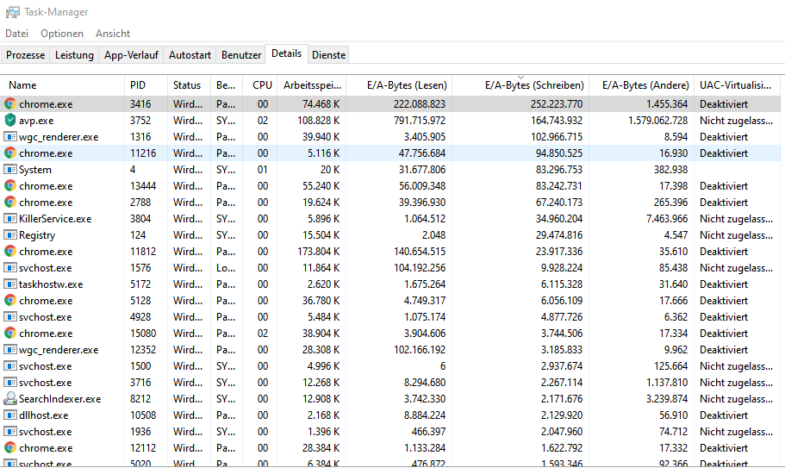The image size is (785, 468).
Task: Switch to the Leistung tab
Action: pos(74,55)
